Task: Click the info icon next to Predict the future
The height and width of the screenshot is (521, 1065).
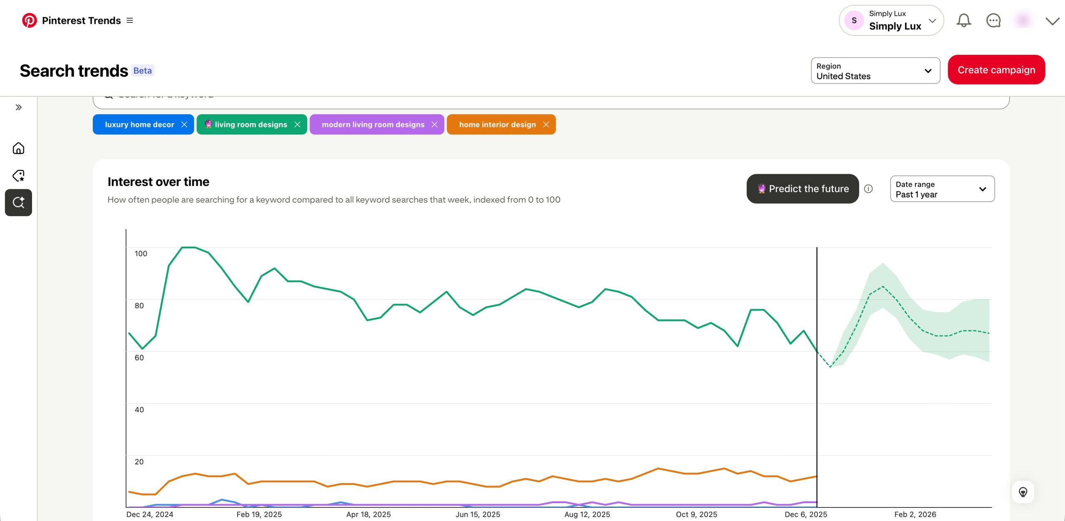Action: click(x=868, y=189)
